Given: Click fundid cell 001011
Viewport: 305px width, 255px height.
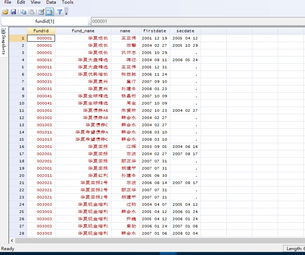Looking at the screenshot, I should click(41, 132).
